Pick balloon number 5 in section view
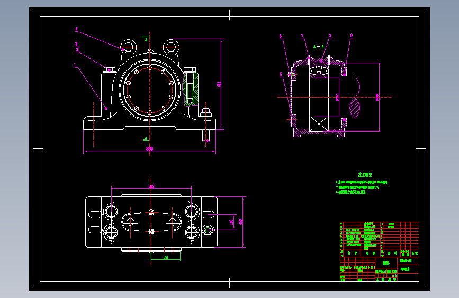459x298 pixels. point(281,74)
